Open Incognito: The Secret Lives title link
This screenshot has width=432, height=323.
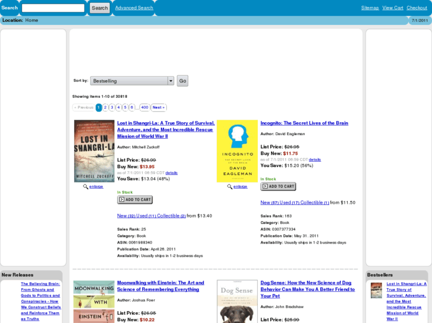(304, 123)
